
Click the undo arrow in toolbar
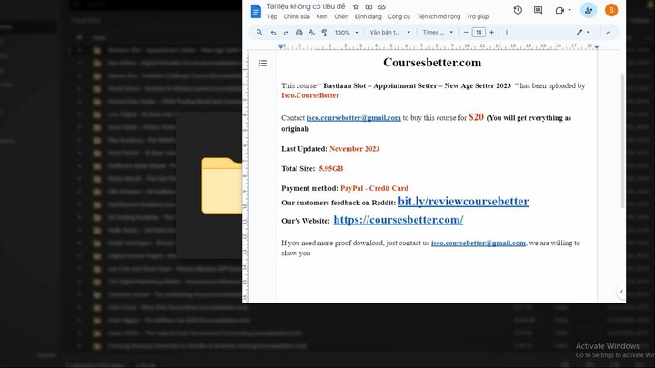pos(273,33)
